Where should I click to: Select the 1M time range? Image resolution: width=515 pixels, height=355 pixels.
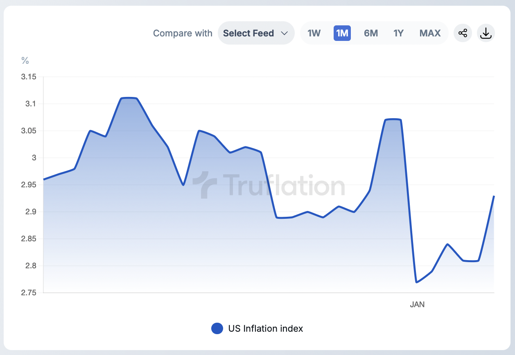pyautogui.click(x=342, y=33)
